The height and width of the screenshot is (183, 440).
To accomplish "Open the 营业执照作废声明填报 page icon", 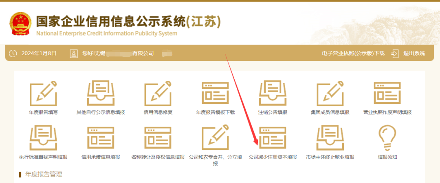I will coord(387,93).
